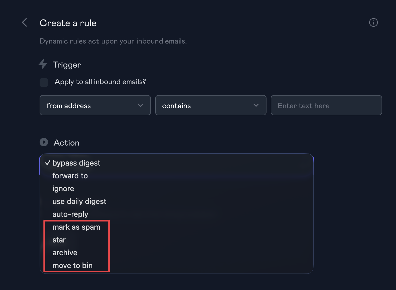Choose the 'auto-reply' action

70,214
